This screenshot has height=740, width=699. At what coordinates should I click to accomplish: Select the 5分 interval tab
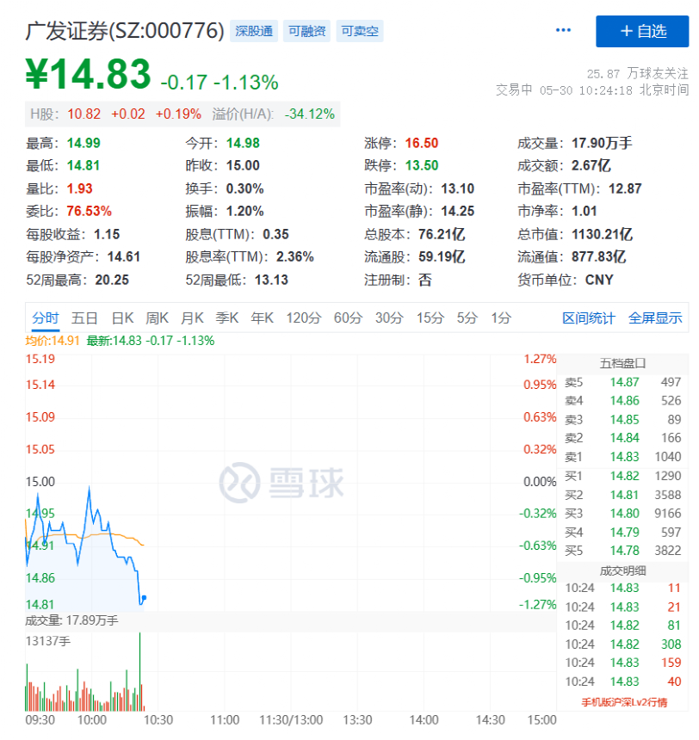(x=467, y=318)
